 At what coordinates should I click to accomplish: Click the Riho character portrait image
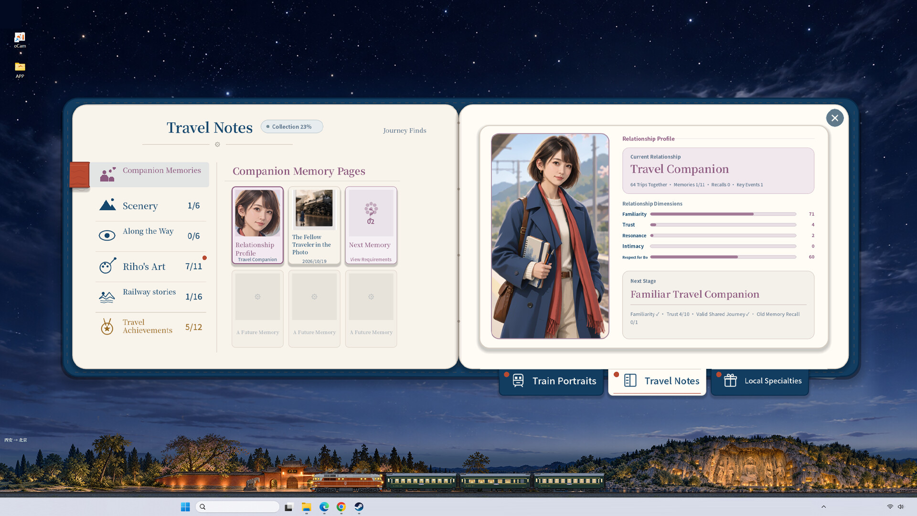550,236
